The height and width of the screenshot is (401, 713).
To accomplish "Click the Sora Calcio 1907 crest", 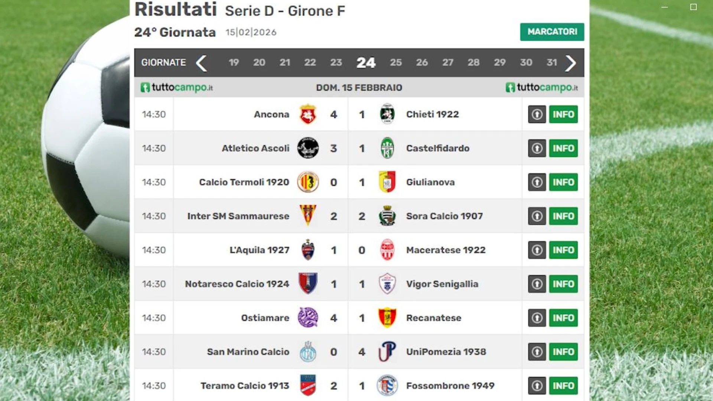I will point(387,216).
